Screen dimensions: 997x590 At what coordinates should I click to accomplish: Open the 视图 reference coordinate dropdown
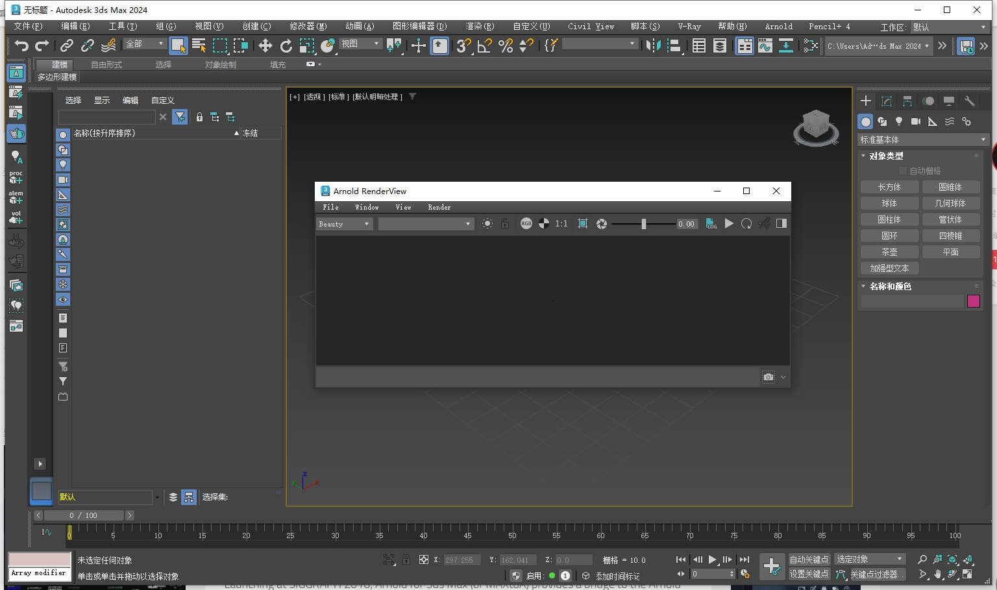pos(360,43)
